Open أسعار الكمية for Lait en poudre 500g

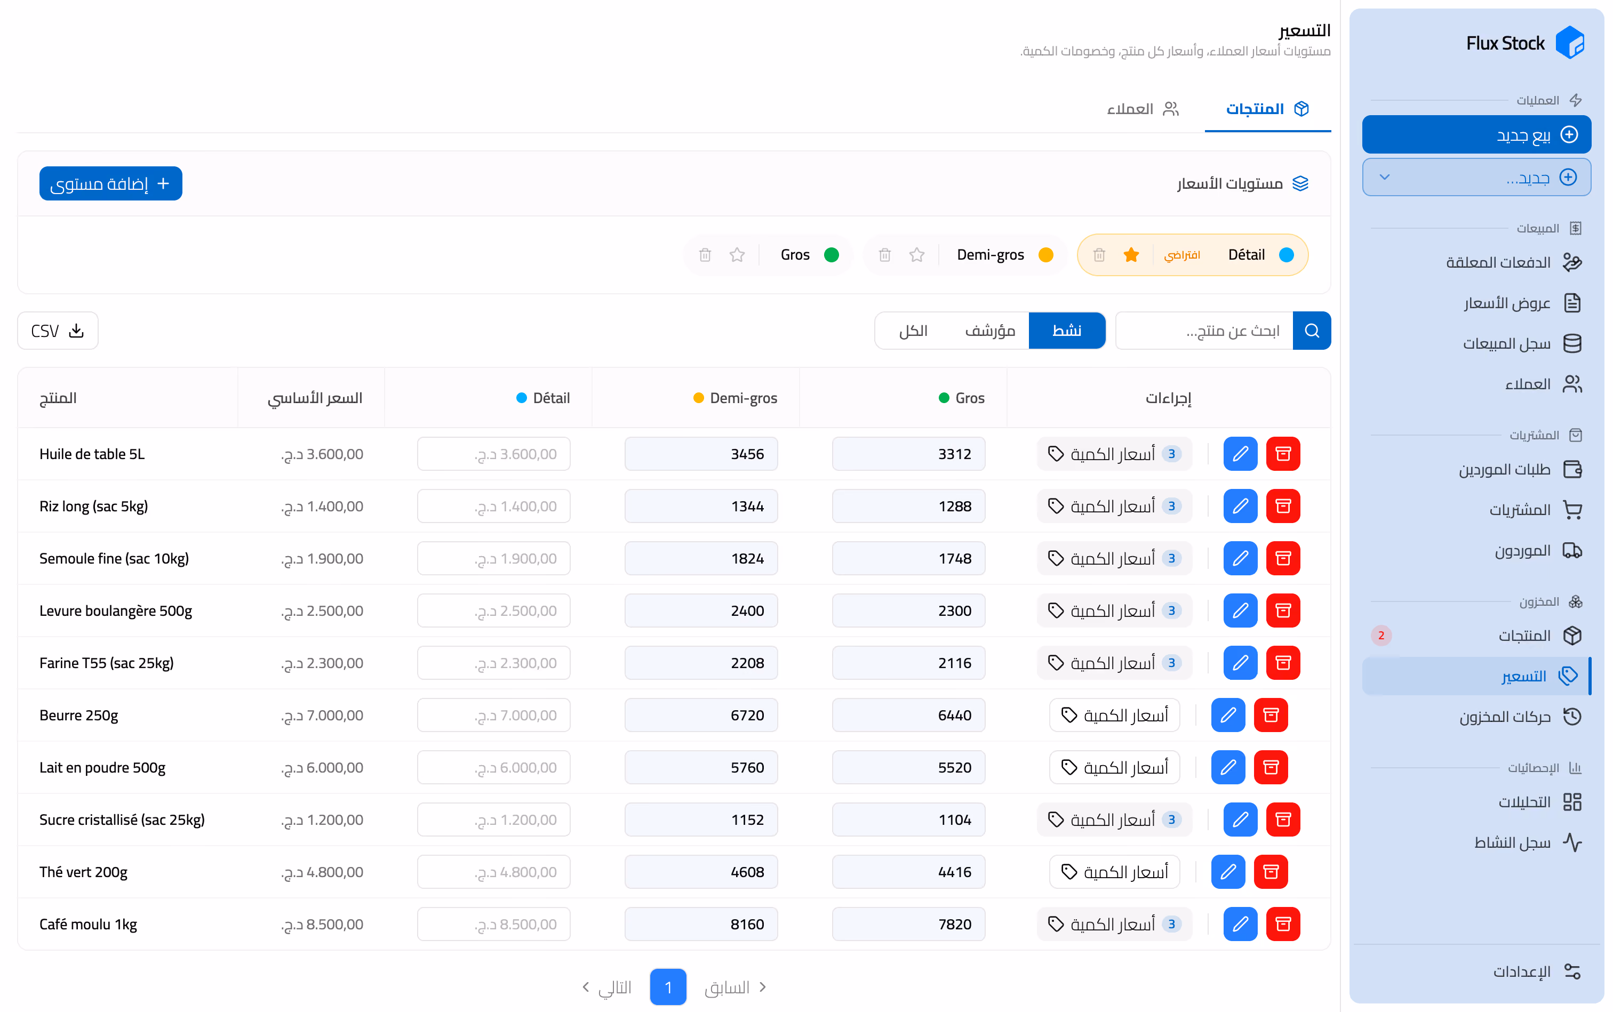click(x=1114, y=767)
